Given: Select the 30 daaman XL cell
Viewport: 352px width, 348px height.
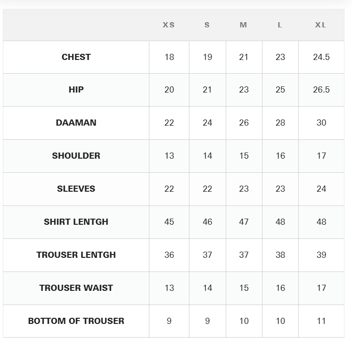Looking at the screenshot, I should pos(321,123).
